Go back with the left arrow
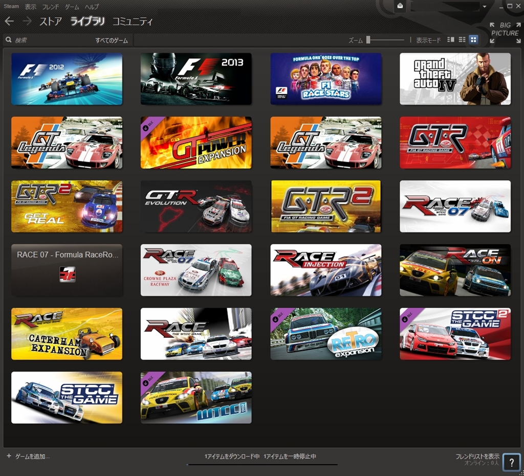 [9, 21]
